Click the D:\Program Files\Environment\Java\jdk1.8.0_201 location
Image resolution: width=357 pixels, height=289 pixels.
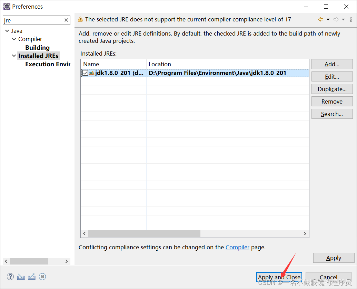coord(217,73)
